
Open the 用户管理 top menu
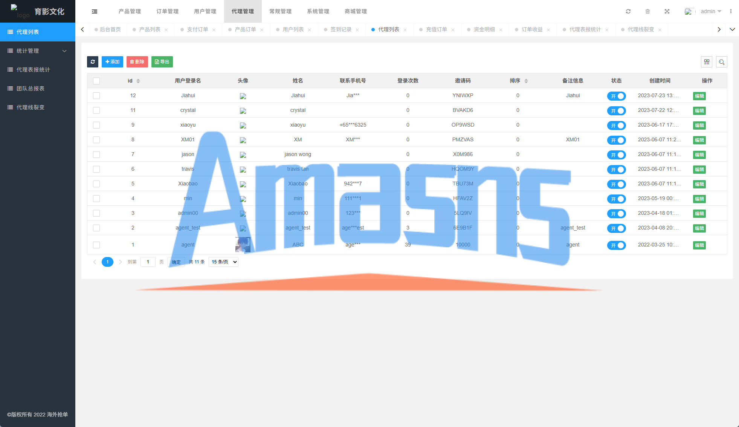click(205, 11)
